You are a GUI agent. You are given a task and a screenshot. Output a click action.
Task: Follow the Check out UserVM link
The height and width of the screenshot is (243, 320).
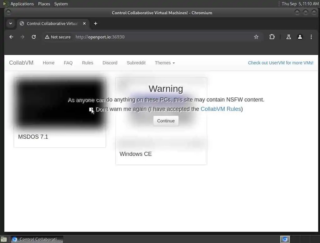pyautogui.click(x=280, y=63)
